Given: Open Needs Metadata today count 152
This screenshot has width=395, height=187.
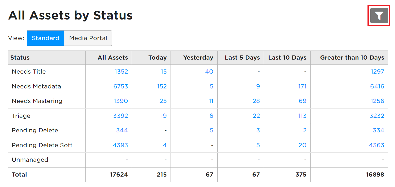Looking at the screenshot, I should pos(162,86).
